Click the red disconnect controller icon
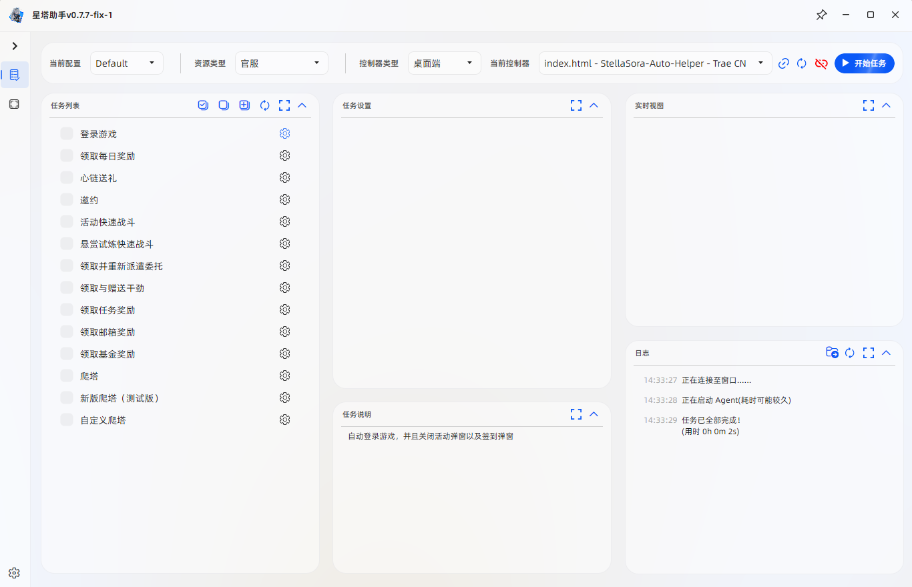The image size is (912, 587). [x=821, y=63]
